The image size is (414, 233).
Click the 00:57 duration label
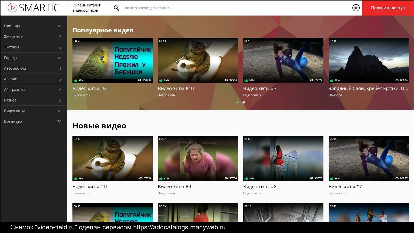point(162,139)
